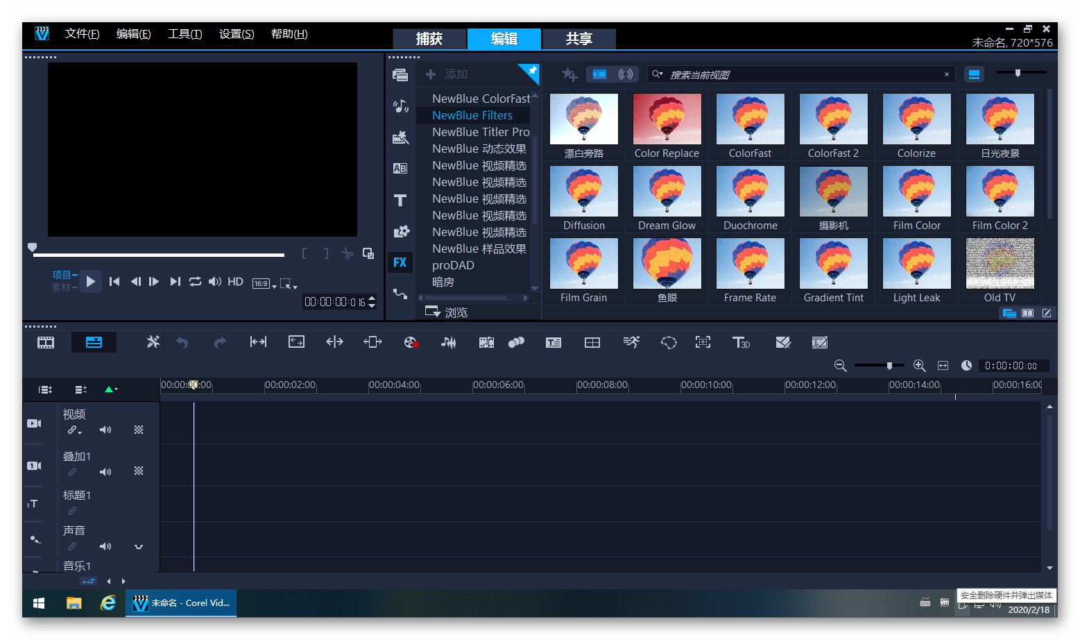1080x640 pixels.
Task: Expand the 声音 track down-arrow
Action: point(139,546)
